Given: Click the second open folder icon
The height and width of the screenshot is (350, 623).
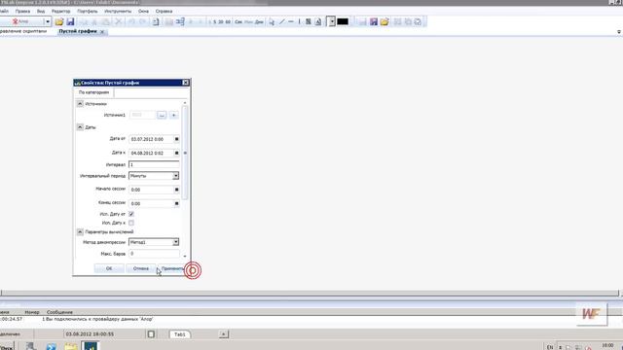Looking at the screenshot, I should [385, 21].
